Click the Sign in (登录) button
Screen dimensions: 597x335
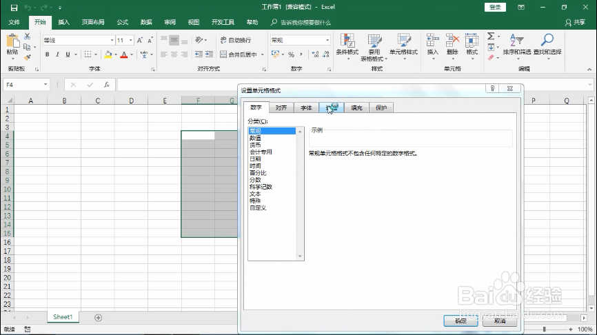(495, 7)
